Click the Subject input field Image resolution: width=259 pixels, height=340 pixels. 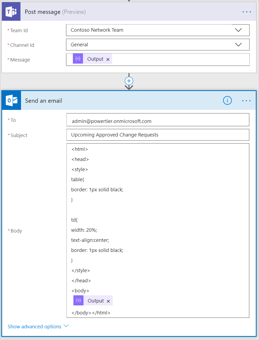[x=158, y=135]
